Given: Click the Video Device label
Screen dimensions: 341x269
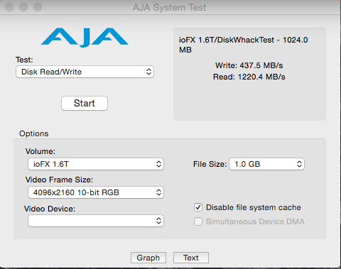Looking at the screenshot, I should point(50,209).
